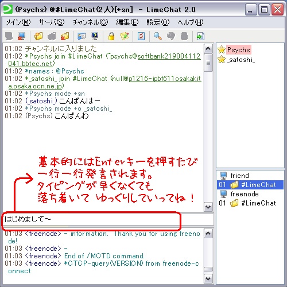Click the yellow padlock channel mode icon
Screen dimensions: 287x287
coord(111,36)
